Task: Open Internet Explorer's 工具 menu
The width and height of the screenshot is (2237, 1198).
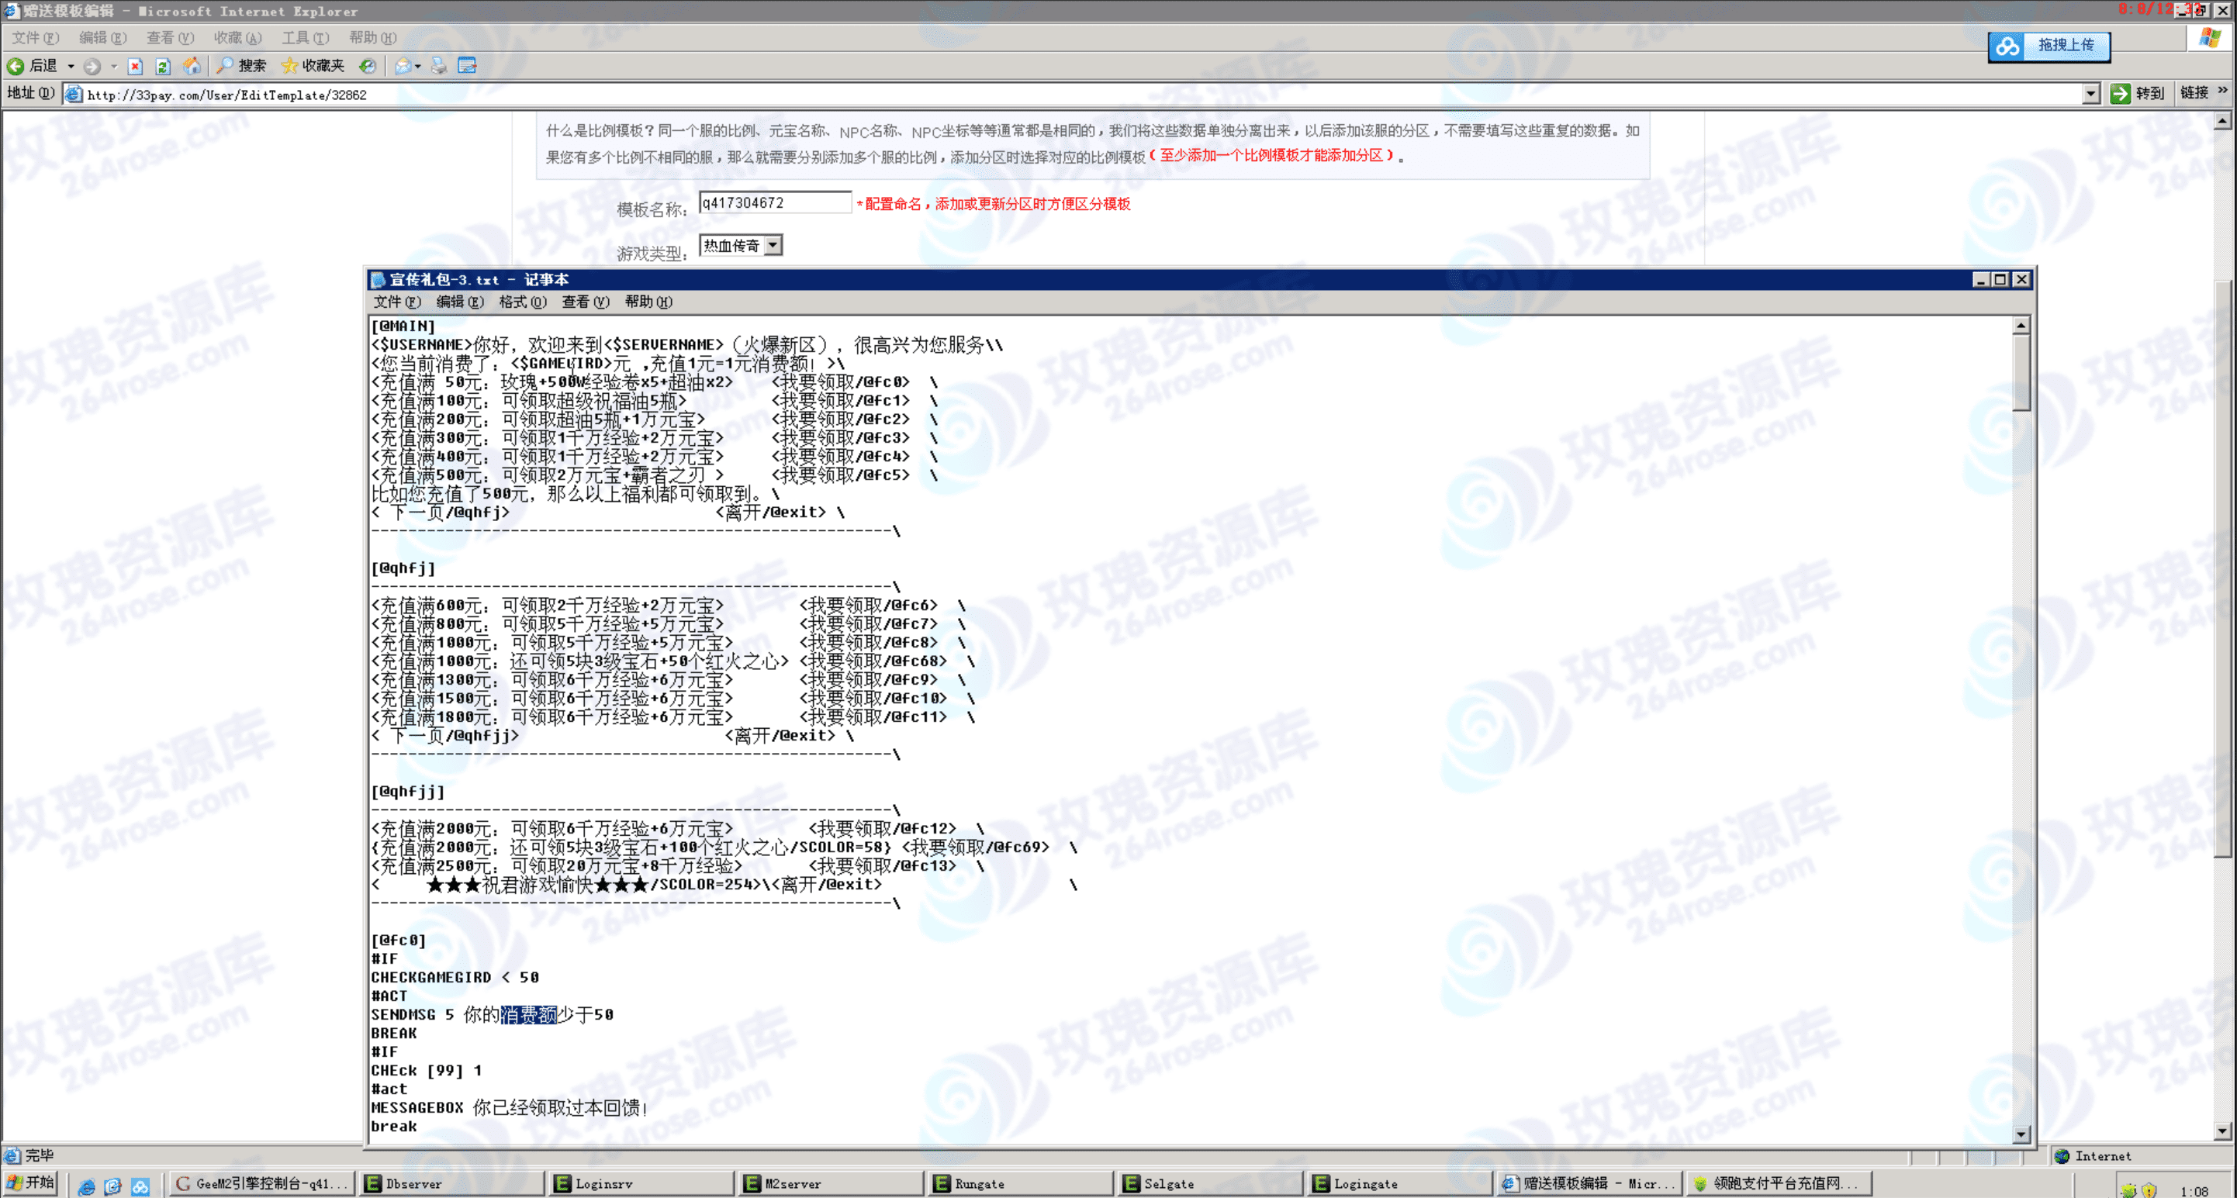Action: click(x=305, y=37)
